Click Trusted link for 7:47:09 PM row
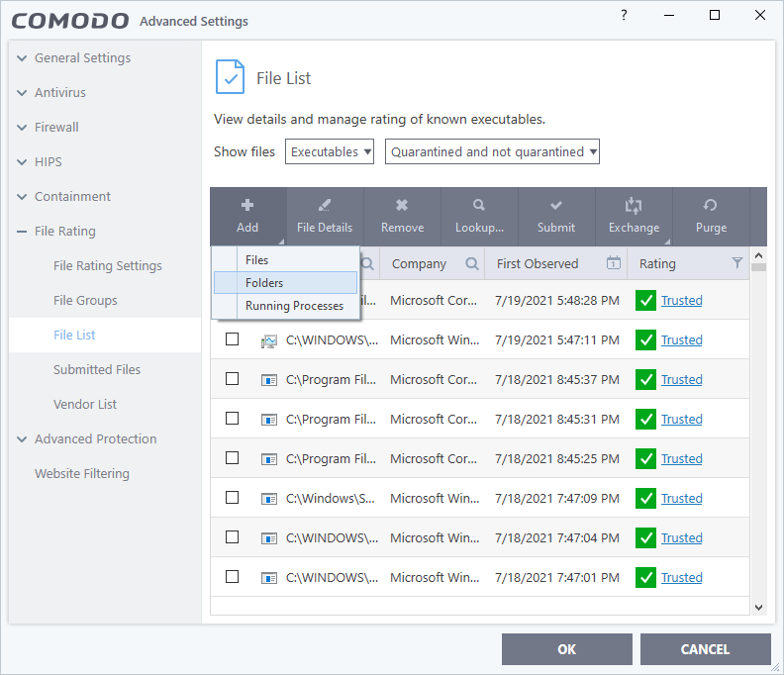784x675 pixels. pyautogui.click(x=681, y=499)
